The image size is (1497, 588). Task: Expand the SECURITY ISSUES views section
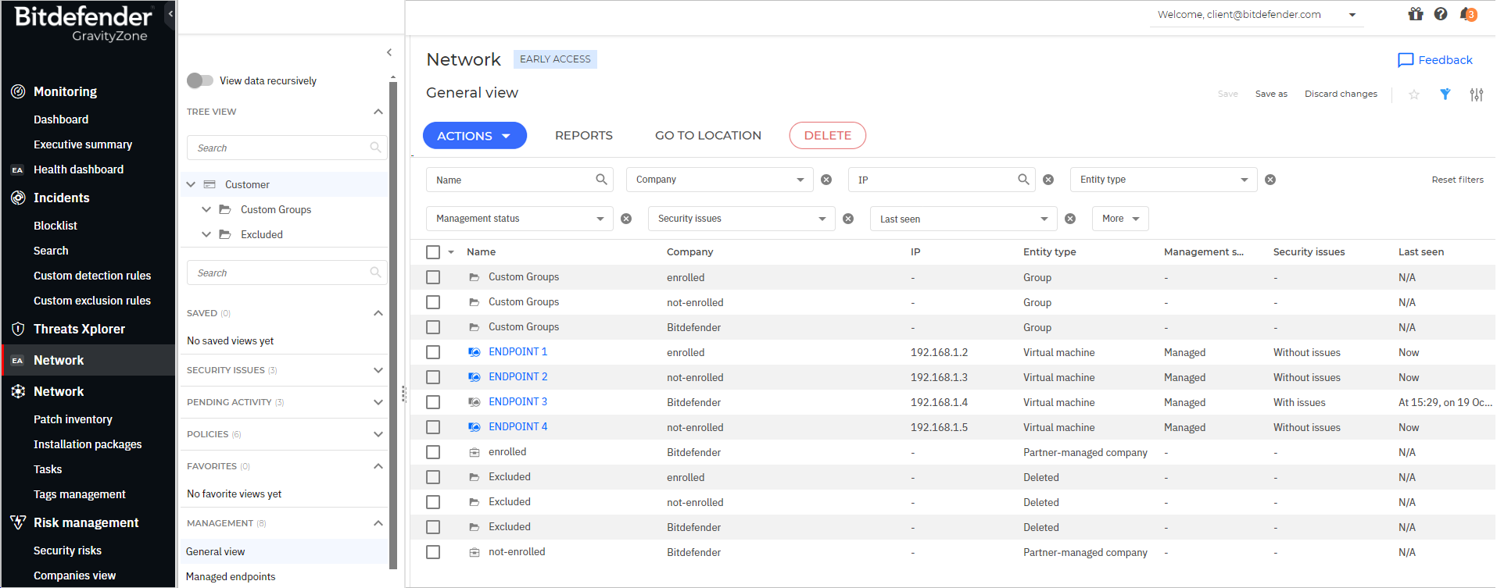click(378, 370)
